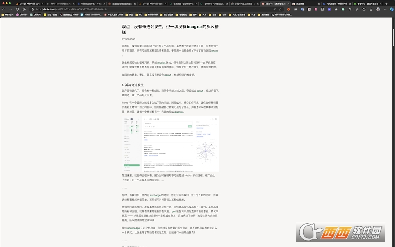
Task: Click the underlined knowledge word link
Action: click(133, 228)
